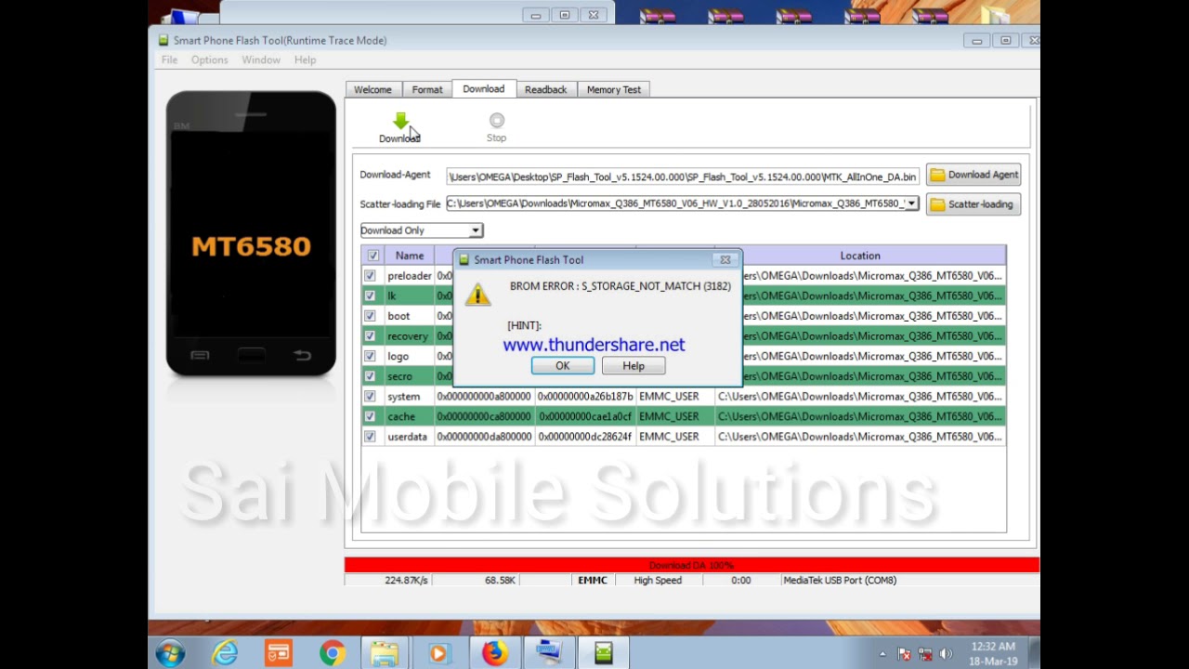Uncheck the secro partition checkbox
This screenshot has width=1189, height=669.
pyautogui.click(x=370, y=376)
